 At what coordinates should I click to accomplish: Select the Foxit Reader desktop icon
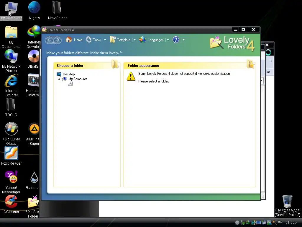11,156
